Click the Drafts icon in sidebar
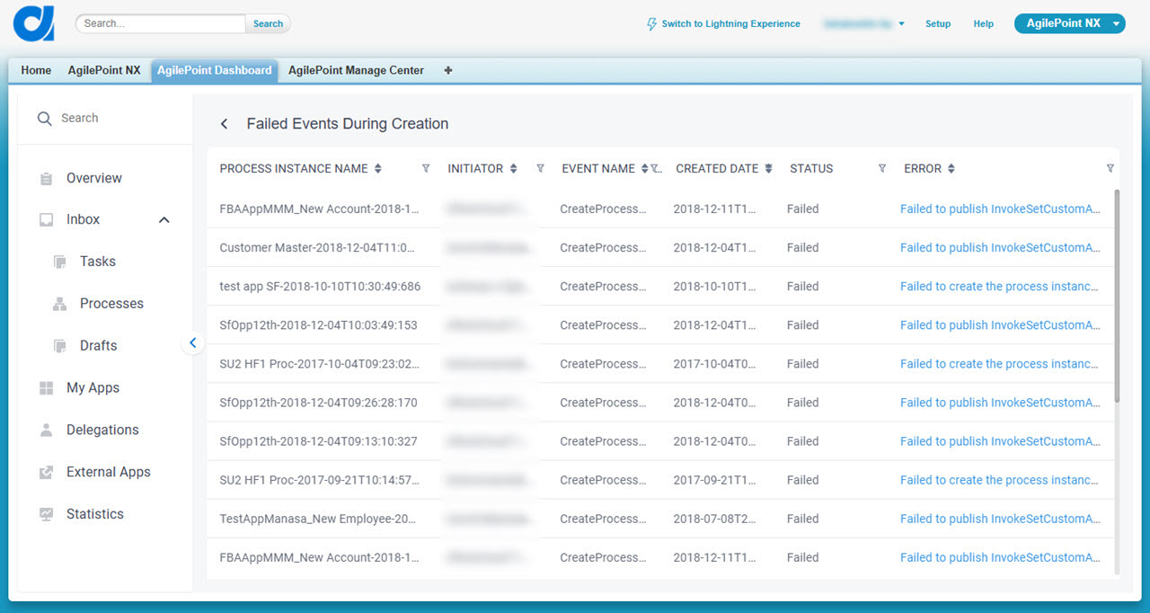Screen dimensions: 1150x613 60,346
